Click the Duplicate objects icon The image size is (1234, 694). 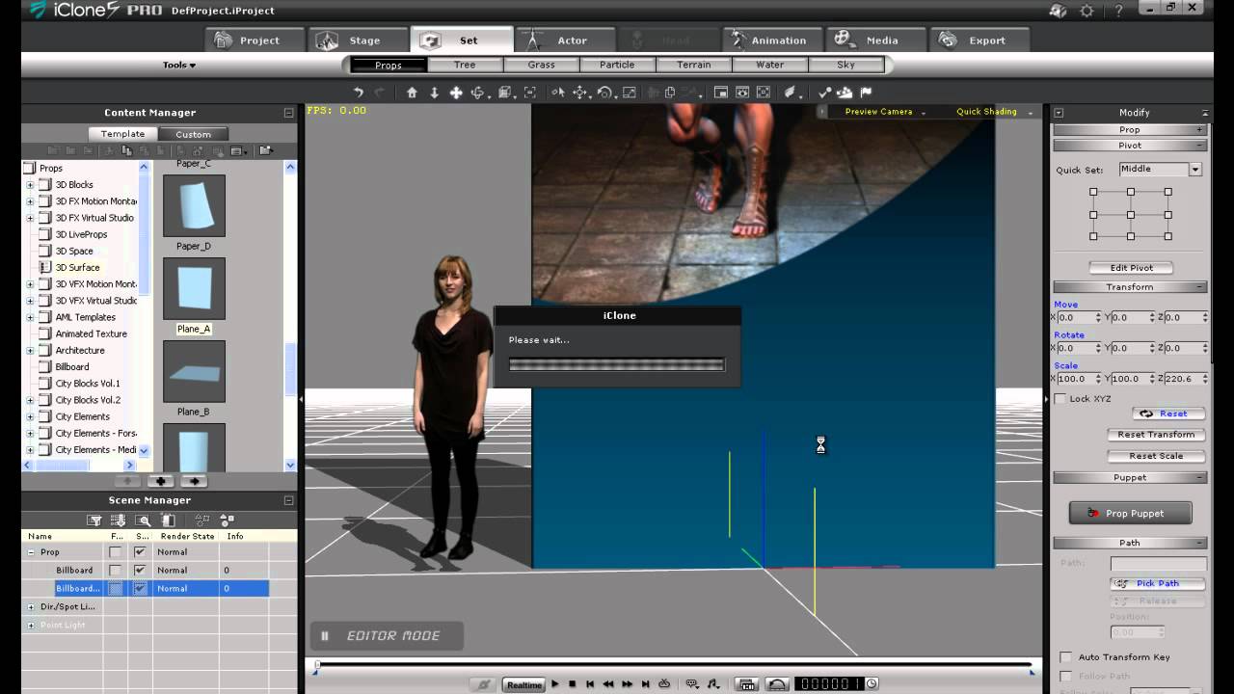670,93
